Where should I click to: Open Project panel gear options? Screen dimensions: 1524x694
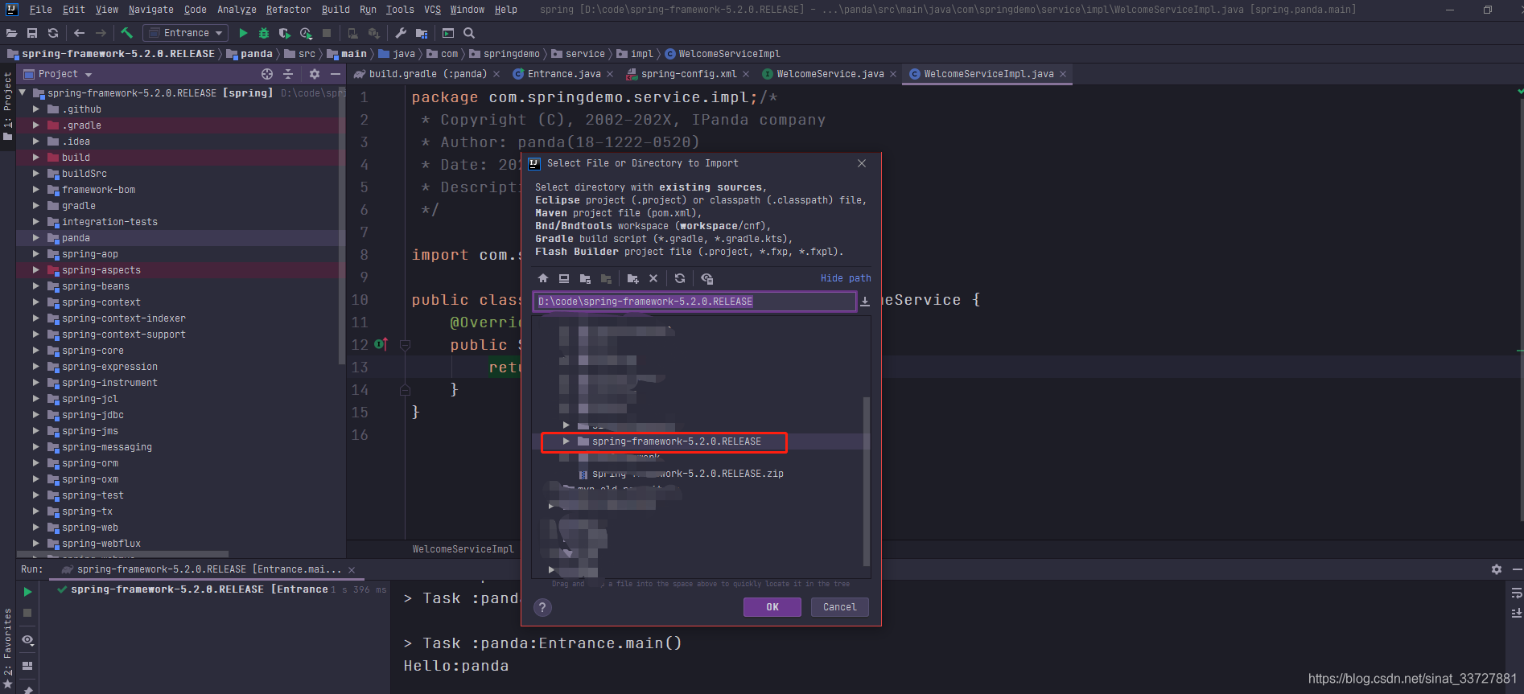tap(315, 74)
